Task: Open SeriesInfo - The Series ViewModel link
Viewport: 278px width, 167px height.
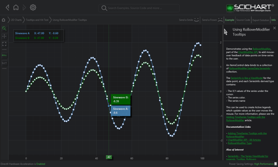Action: pos(247,158)
